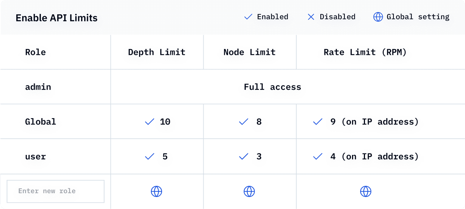Screen dimensions: 465x209
Task: Click the Rate Limit globe icon in new role row
Action: click(x=366, y=191)
